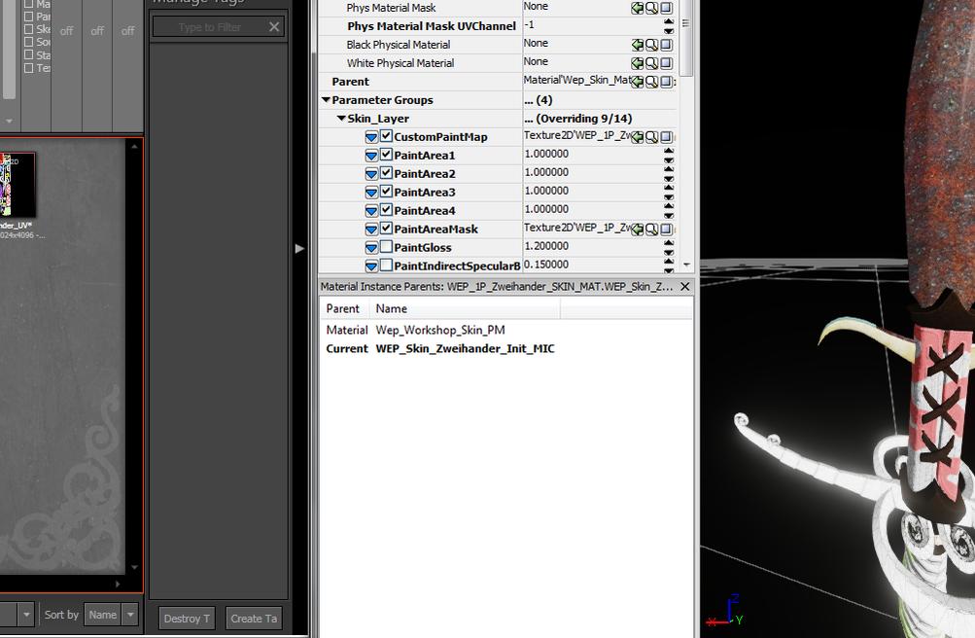This screenshot has width=975, height=638.
Task: Click the asset view scroll up arrow
Action: (x=134, y=147)
